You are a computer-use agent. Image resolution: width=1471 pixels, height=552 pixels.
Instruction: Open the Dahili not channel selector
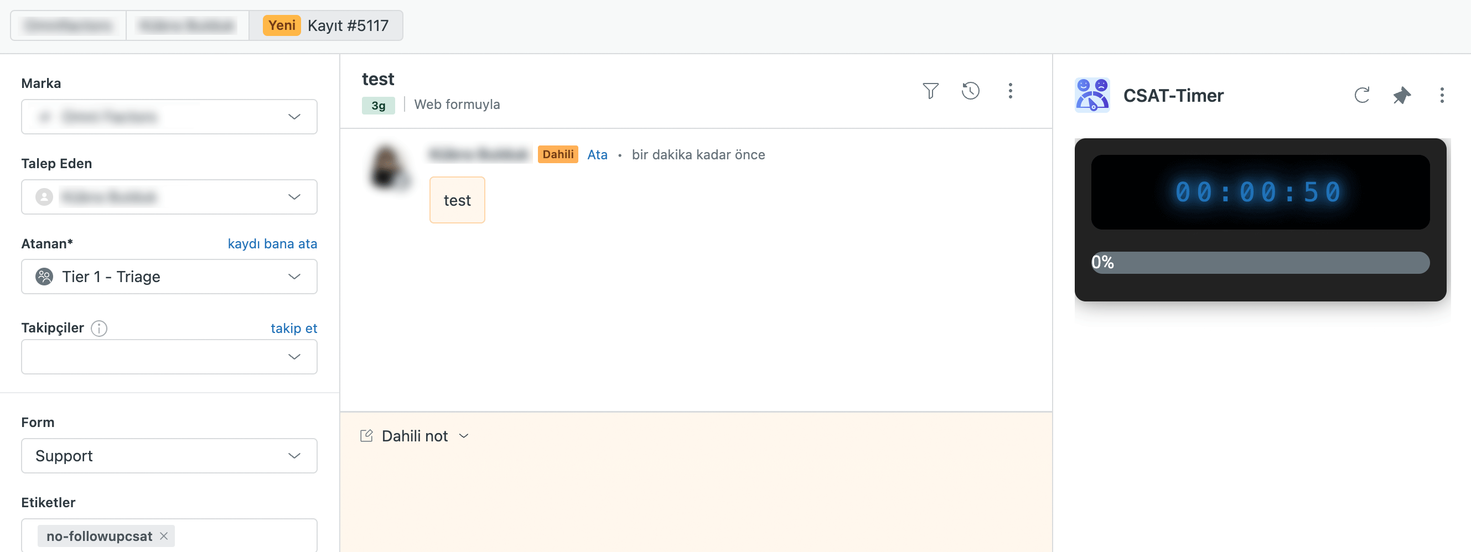click(x=464, y=435)
